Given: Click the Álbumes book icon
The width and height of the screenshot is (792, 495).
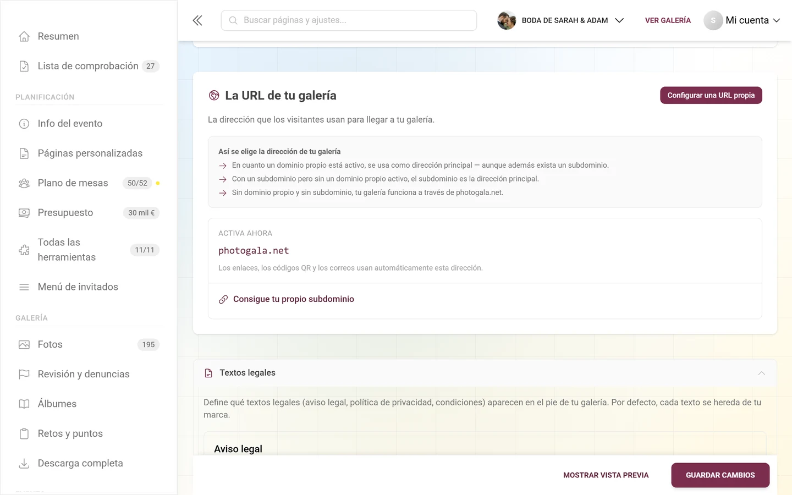Looking at the screenshot, I should [24, 404].
